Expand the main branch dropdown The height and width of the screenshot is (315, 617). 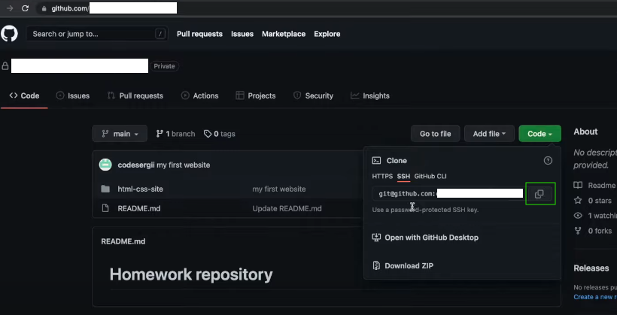(119, 134)
